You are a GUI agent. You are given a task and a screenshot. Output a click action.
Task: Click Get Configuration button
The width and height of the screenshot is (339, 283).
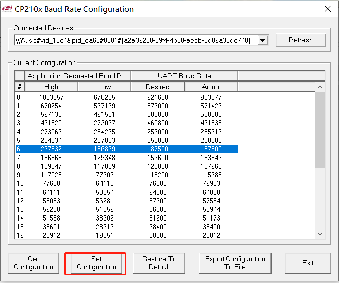coord(33,263)
